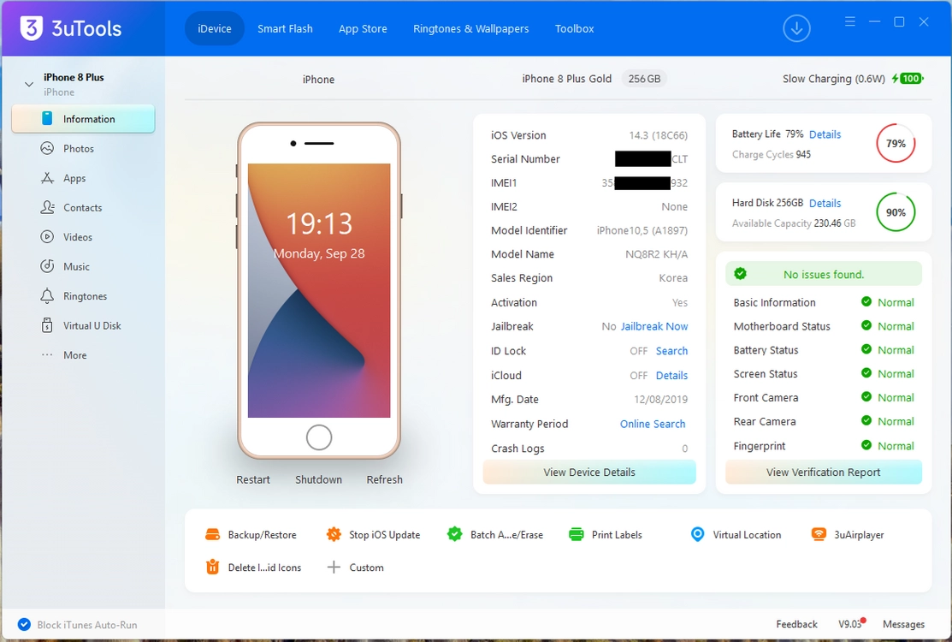Select the Photos sidebar icon

tap(47, 148)
